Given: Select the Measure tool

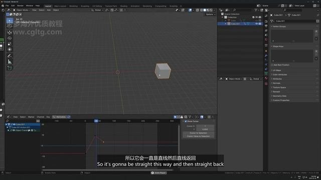Looking at the screenshot, I should [x=10, y=61].
